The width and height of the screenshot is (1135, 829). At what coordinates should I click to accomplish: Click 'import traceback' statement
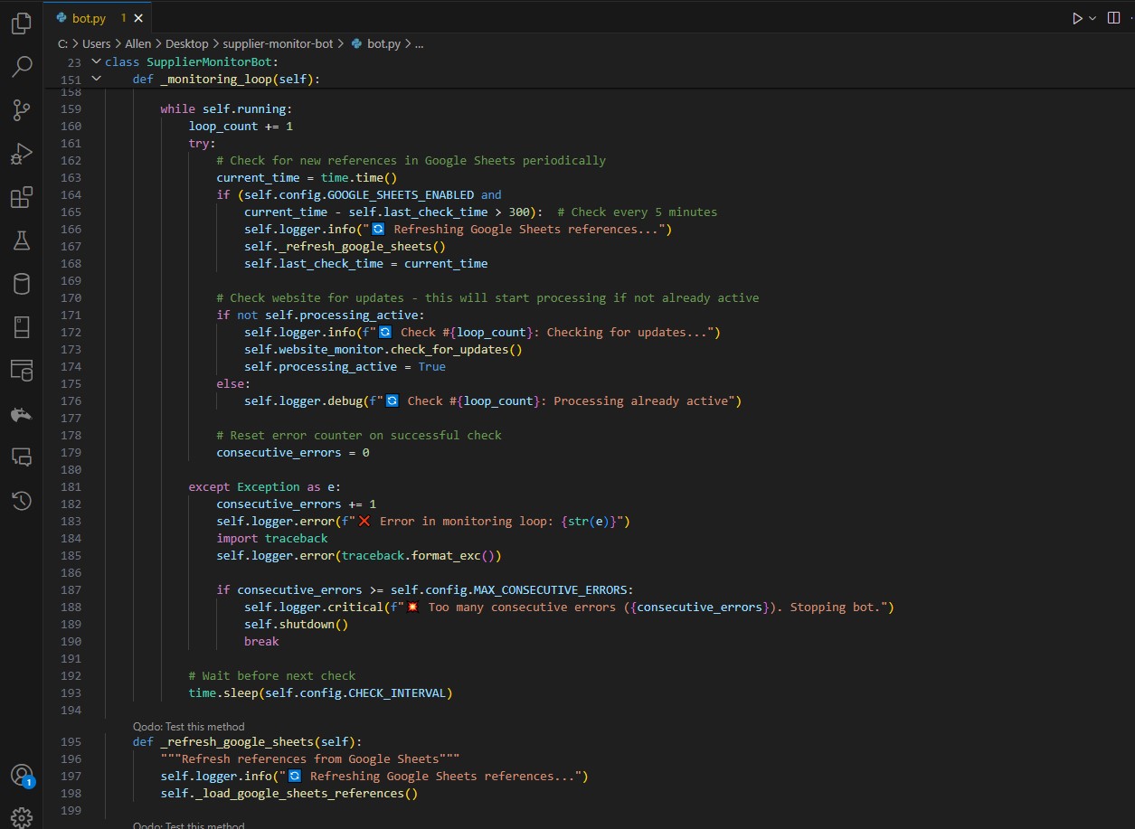click(x=272, y=538)
